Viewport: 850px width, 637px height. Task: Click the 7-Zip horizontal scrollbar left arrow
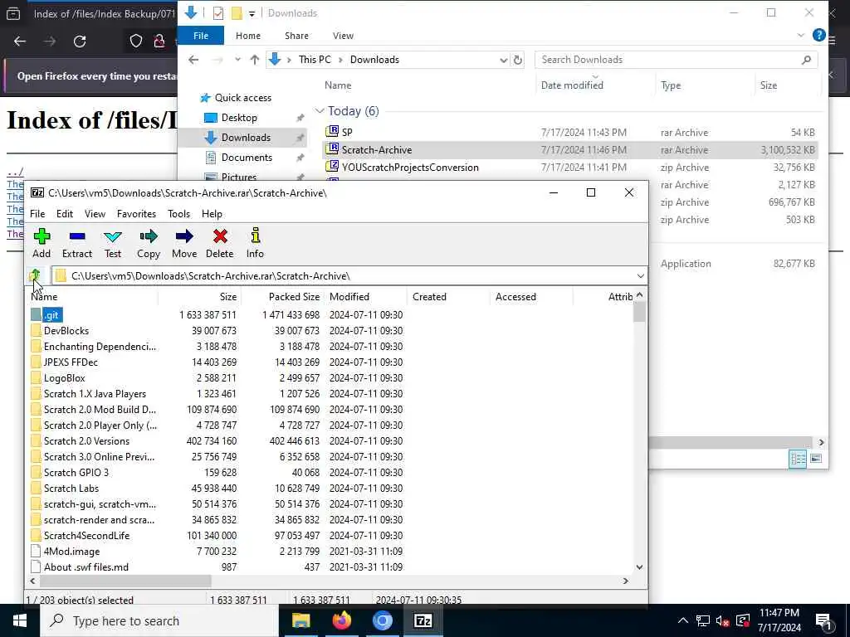coord(33,581)
